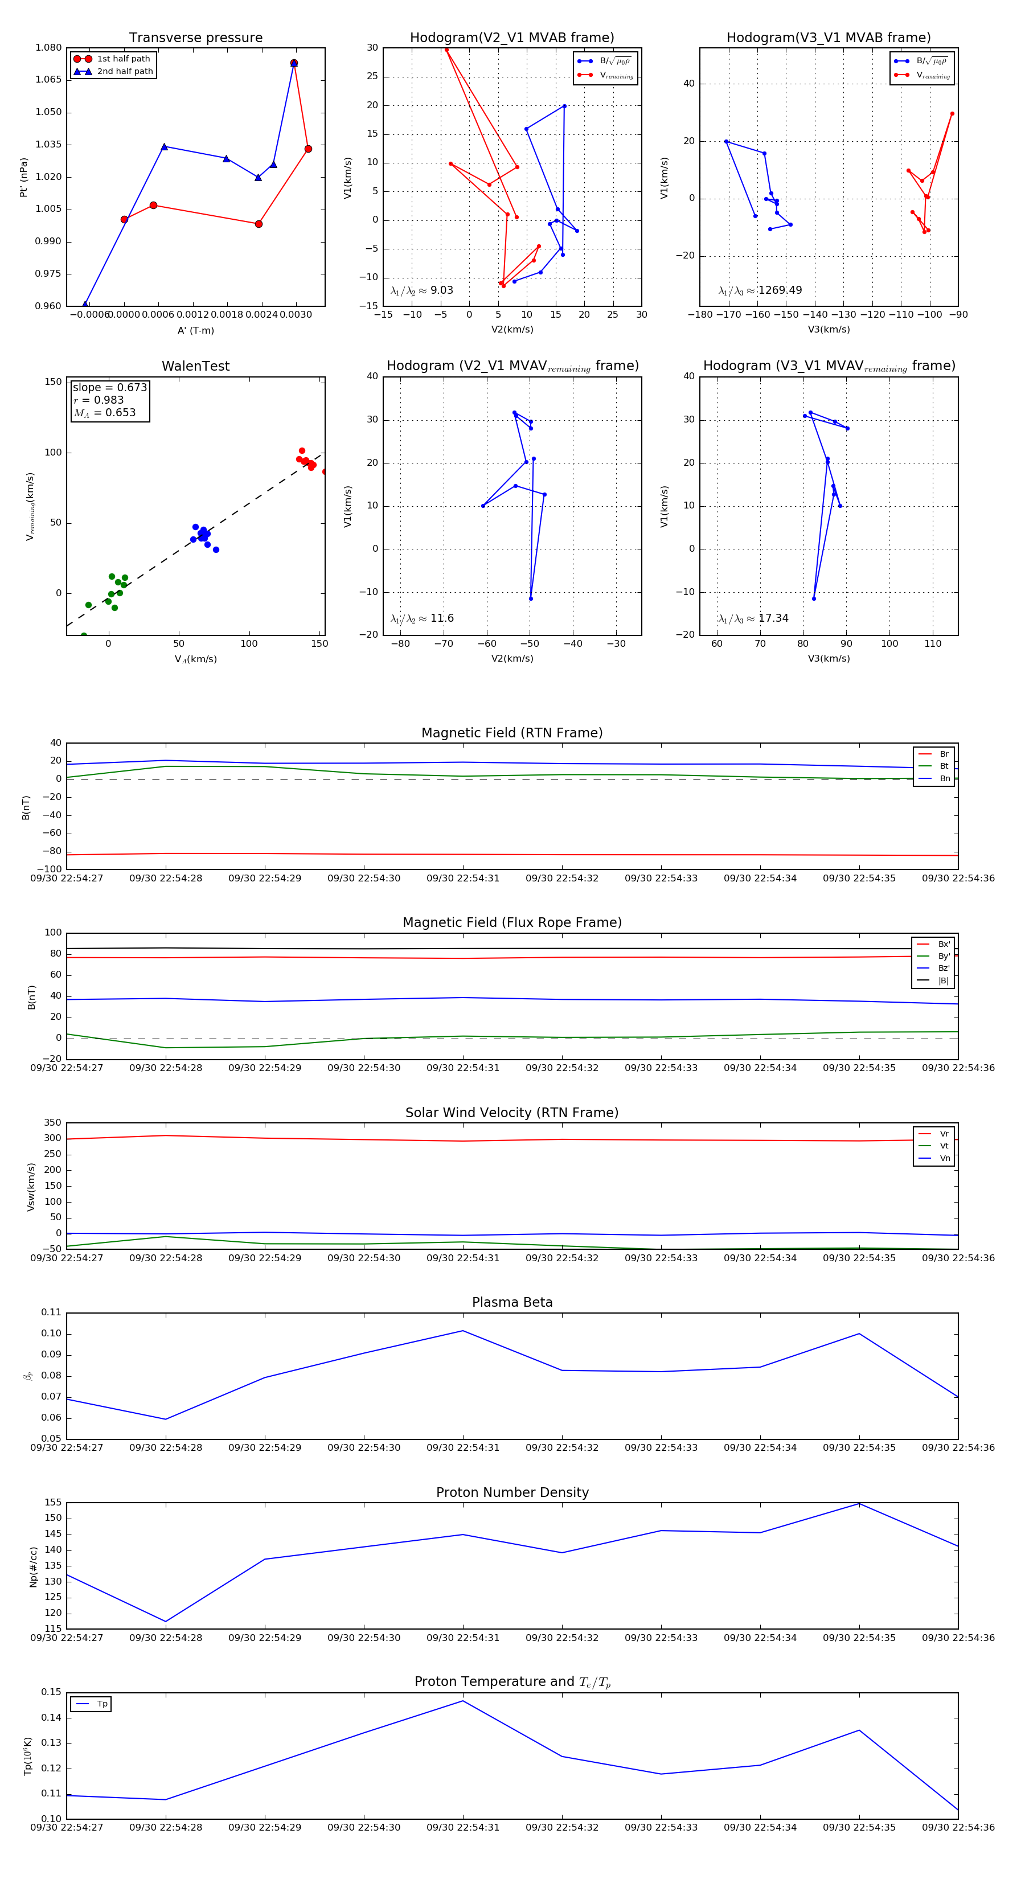1025x1879 pixels.
Task: Select the 'Hodogram (V3_V1 MVAV remaining frame)' title
Action: tap(829, 366)
